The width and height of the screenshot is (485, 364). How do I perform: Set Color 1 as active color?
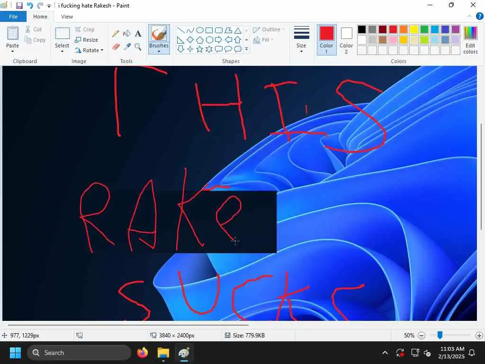tap(326, 40)
